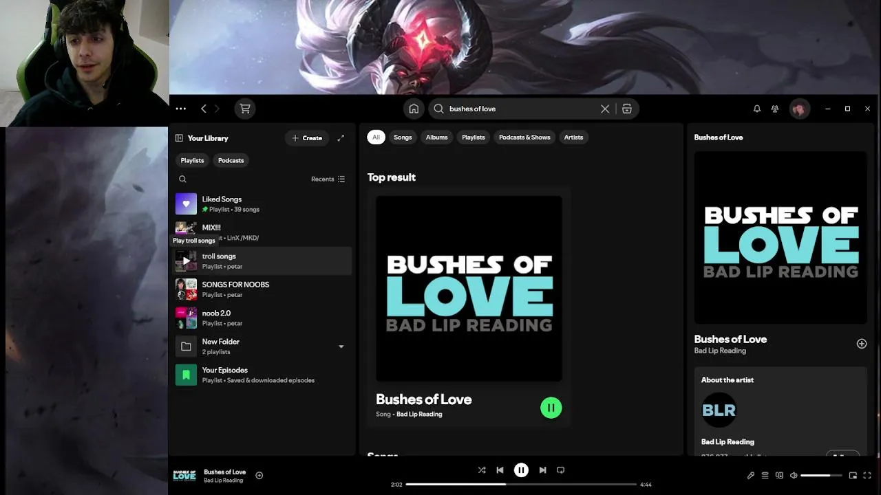Screen dimensions: 881x495
Task: Open SONGS FOR NOOBS playlist
Action: click(262, 289)
